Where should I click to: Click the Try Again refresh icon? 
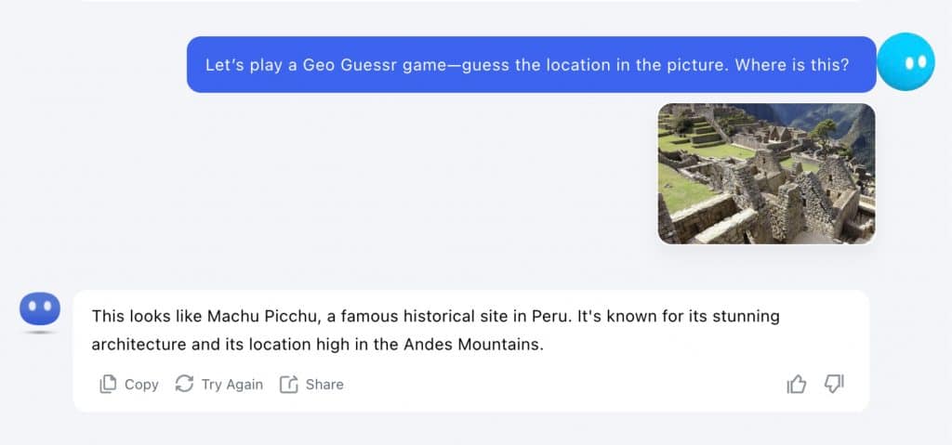coord(184,384)
